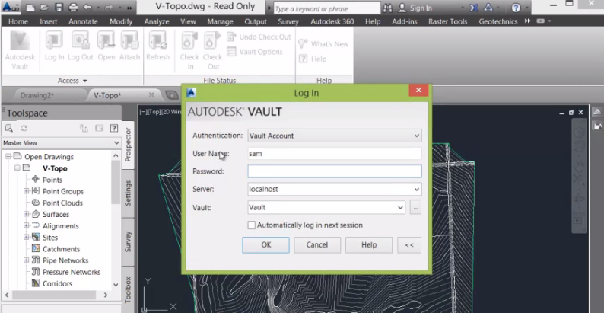Click Undo Check Out in ribbon
Image resolution: width=604 pixels, height=313 pixels.
(x=259, y=37)
